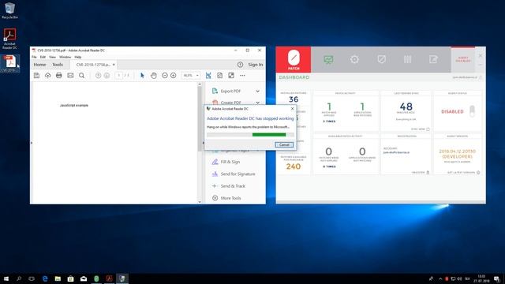Click the More Tools plus icon
This screenshot has width=505, height=284.
coord(215,198)
